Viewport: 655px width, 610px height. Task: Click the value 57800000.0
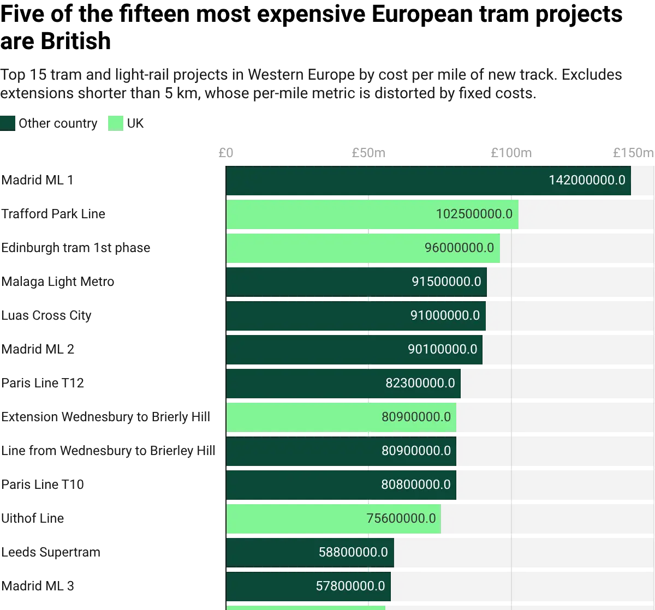(350, 586)
